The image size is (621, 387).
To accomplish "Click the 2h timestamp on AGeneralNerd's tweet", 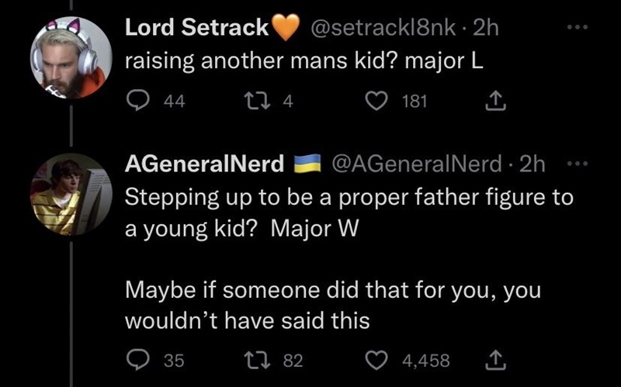I will (x=532, y=164).
